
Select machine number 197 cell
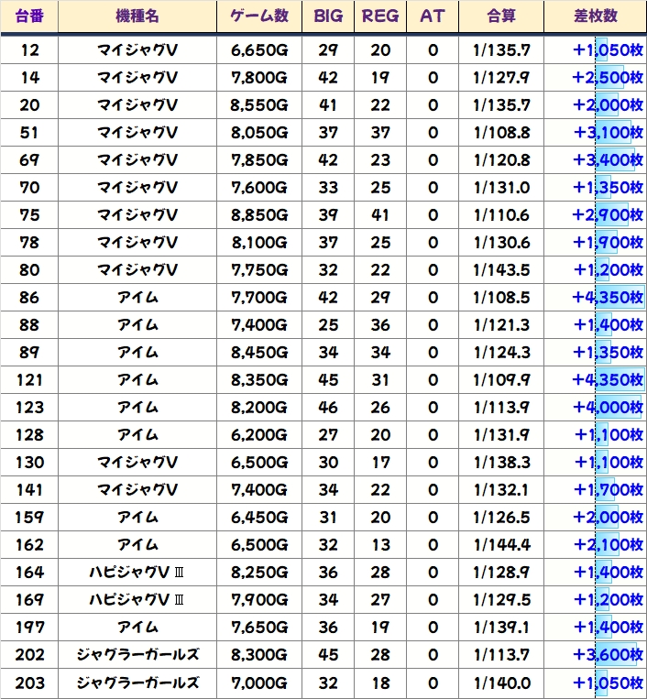29,628
